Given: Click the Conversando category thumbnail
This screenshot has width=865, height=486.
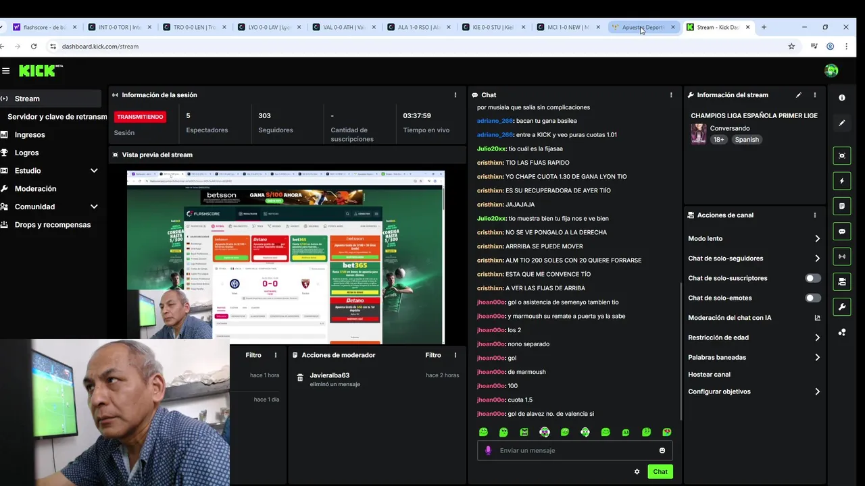Looking at the screenshot, I should (x=698, y=134).
